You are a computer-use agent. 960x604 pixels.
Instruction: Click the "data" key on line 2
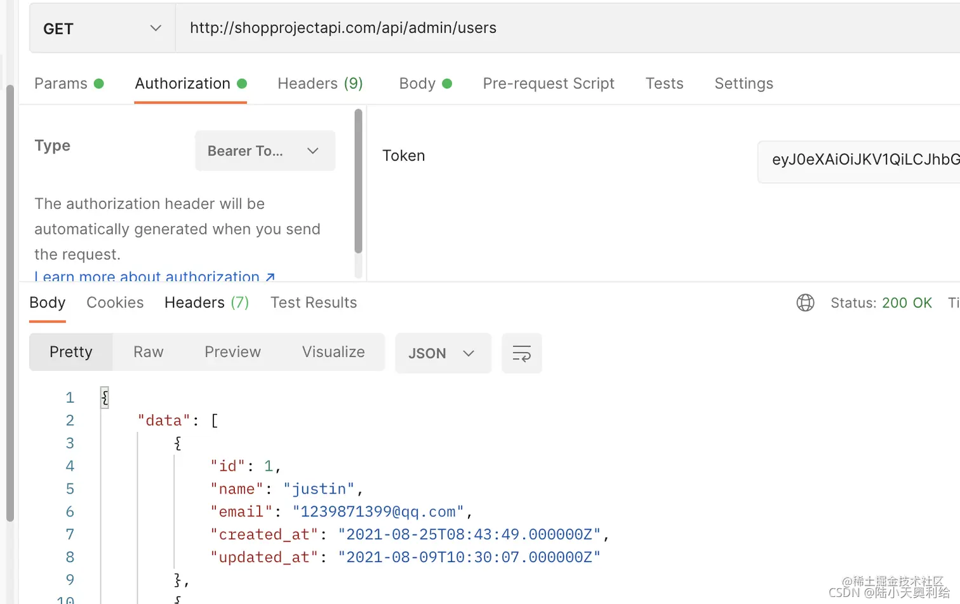coord(164,420)
